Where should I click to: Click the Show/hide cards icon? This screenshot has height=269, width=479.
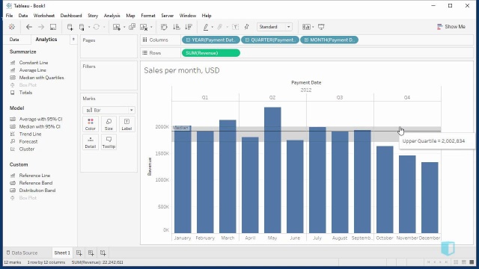[306, 27]
